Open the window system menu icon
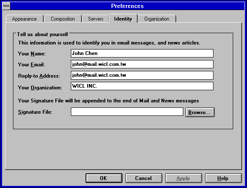The width and height of the screenshot is (247, 188). tap(6, 6)
